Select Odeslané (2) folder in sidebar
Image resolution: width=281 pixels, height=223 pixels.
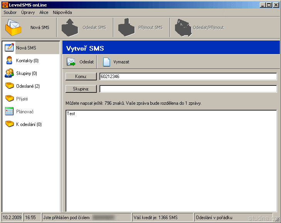(28, 86)
